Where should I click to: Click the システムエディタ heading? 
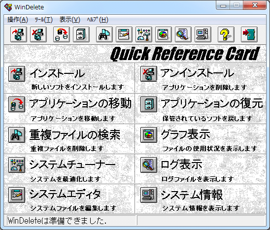65,194
